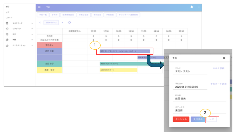Click the WEB globe icon
The height and width of the screenshot is (134, 239).
pyautogui.click(x=7, y=40)
